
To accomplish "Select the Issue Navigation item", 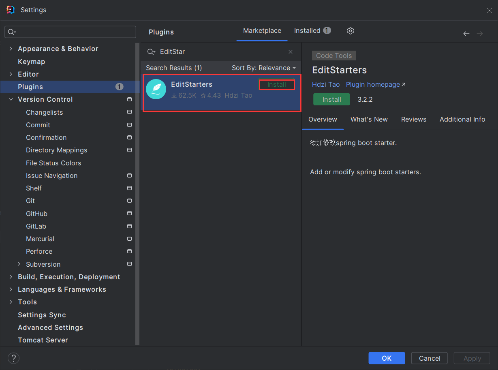I will tap(52, 175).
